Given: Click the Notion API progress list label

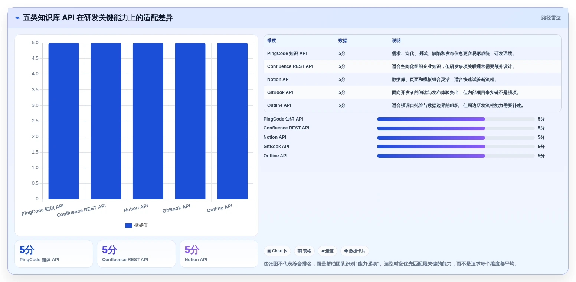Looking at the screenshot, I should pyautogui.click(x=275, y=137).
